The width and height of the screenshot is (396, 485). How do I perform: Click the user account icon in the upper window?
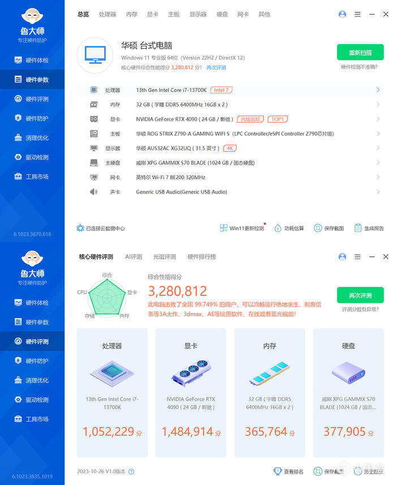[342, 14]
